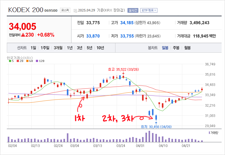Click the 거래대금 value 118,945
The width and height of the screenshot is (225, 155).
pos(201,36)
